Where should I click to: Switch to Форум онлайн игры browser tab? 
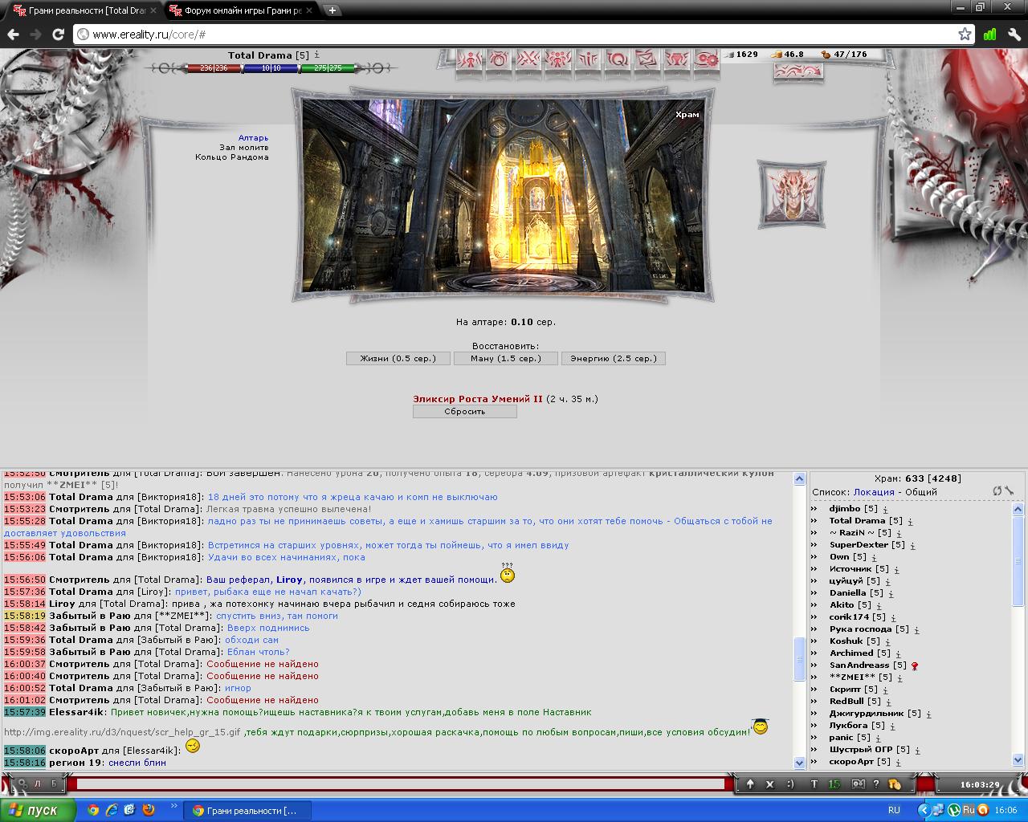click(241, 10)
